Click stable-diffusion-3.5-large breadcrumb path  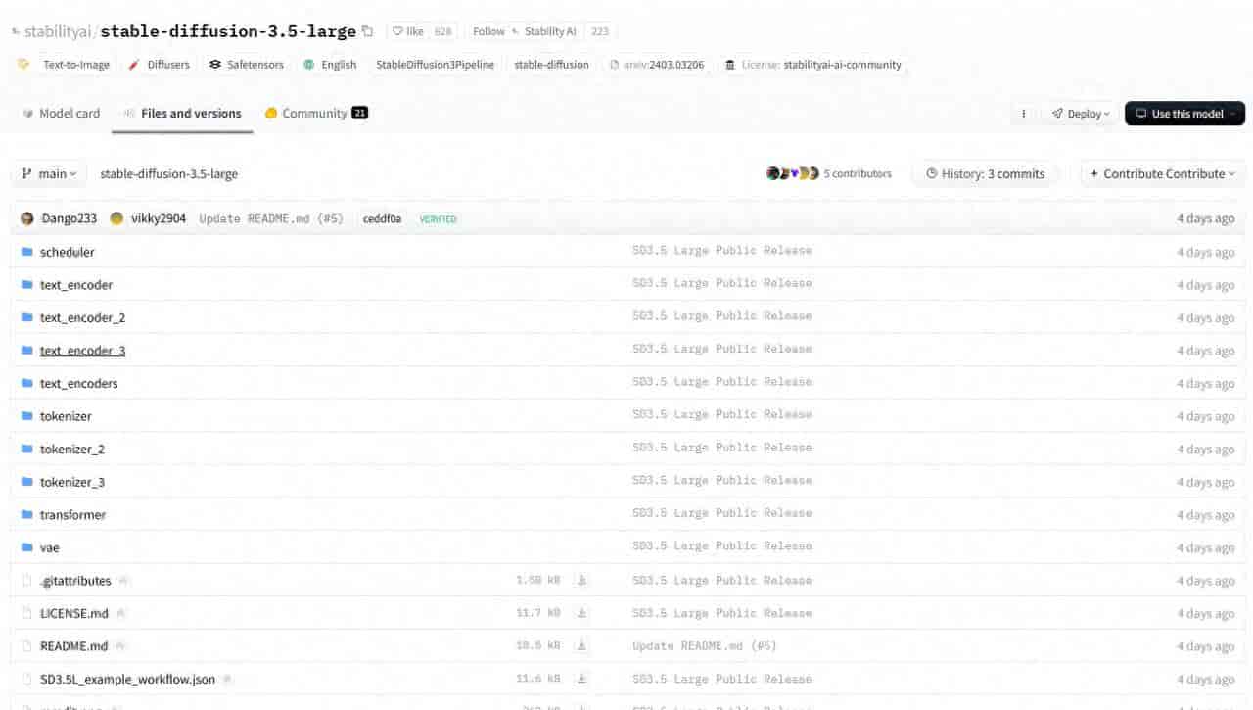click(168, 174)
